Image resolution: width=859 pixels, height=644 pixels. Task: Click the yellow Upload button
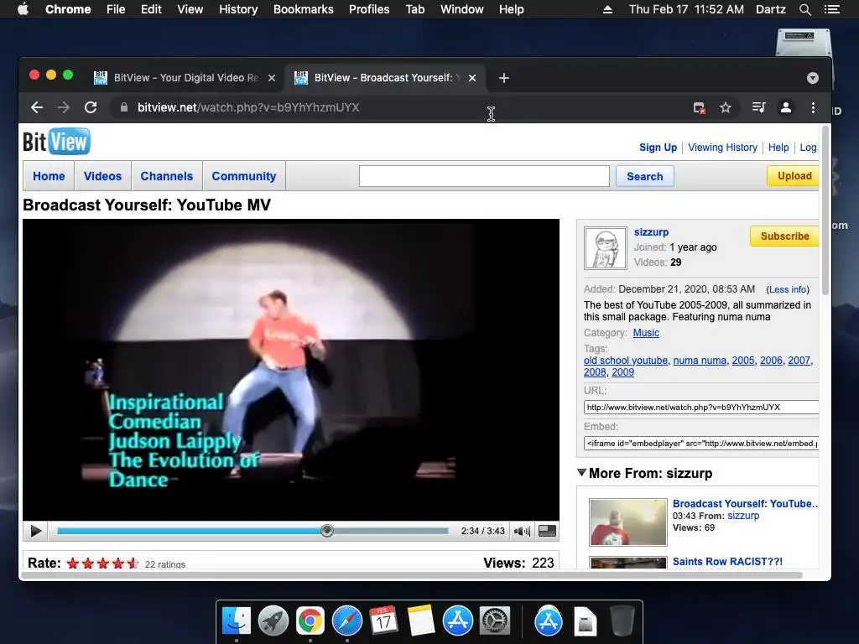tap(793, 176)
